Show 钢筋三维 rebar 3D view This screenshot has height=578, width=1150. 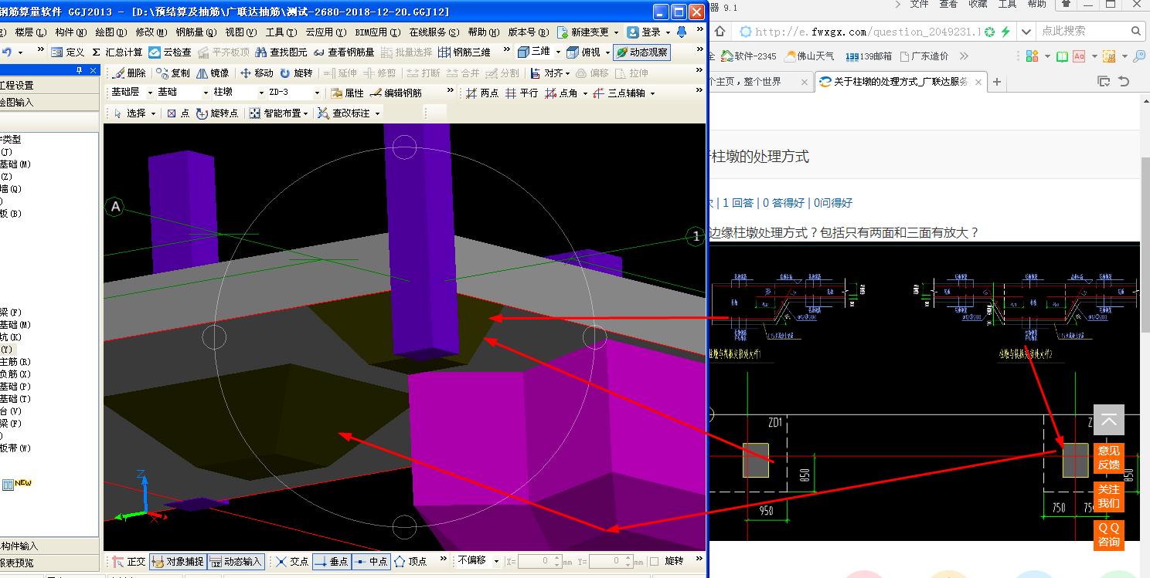(464, 52)
